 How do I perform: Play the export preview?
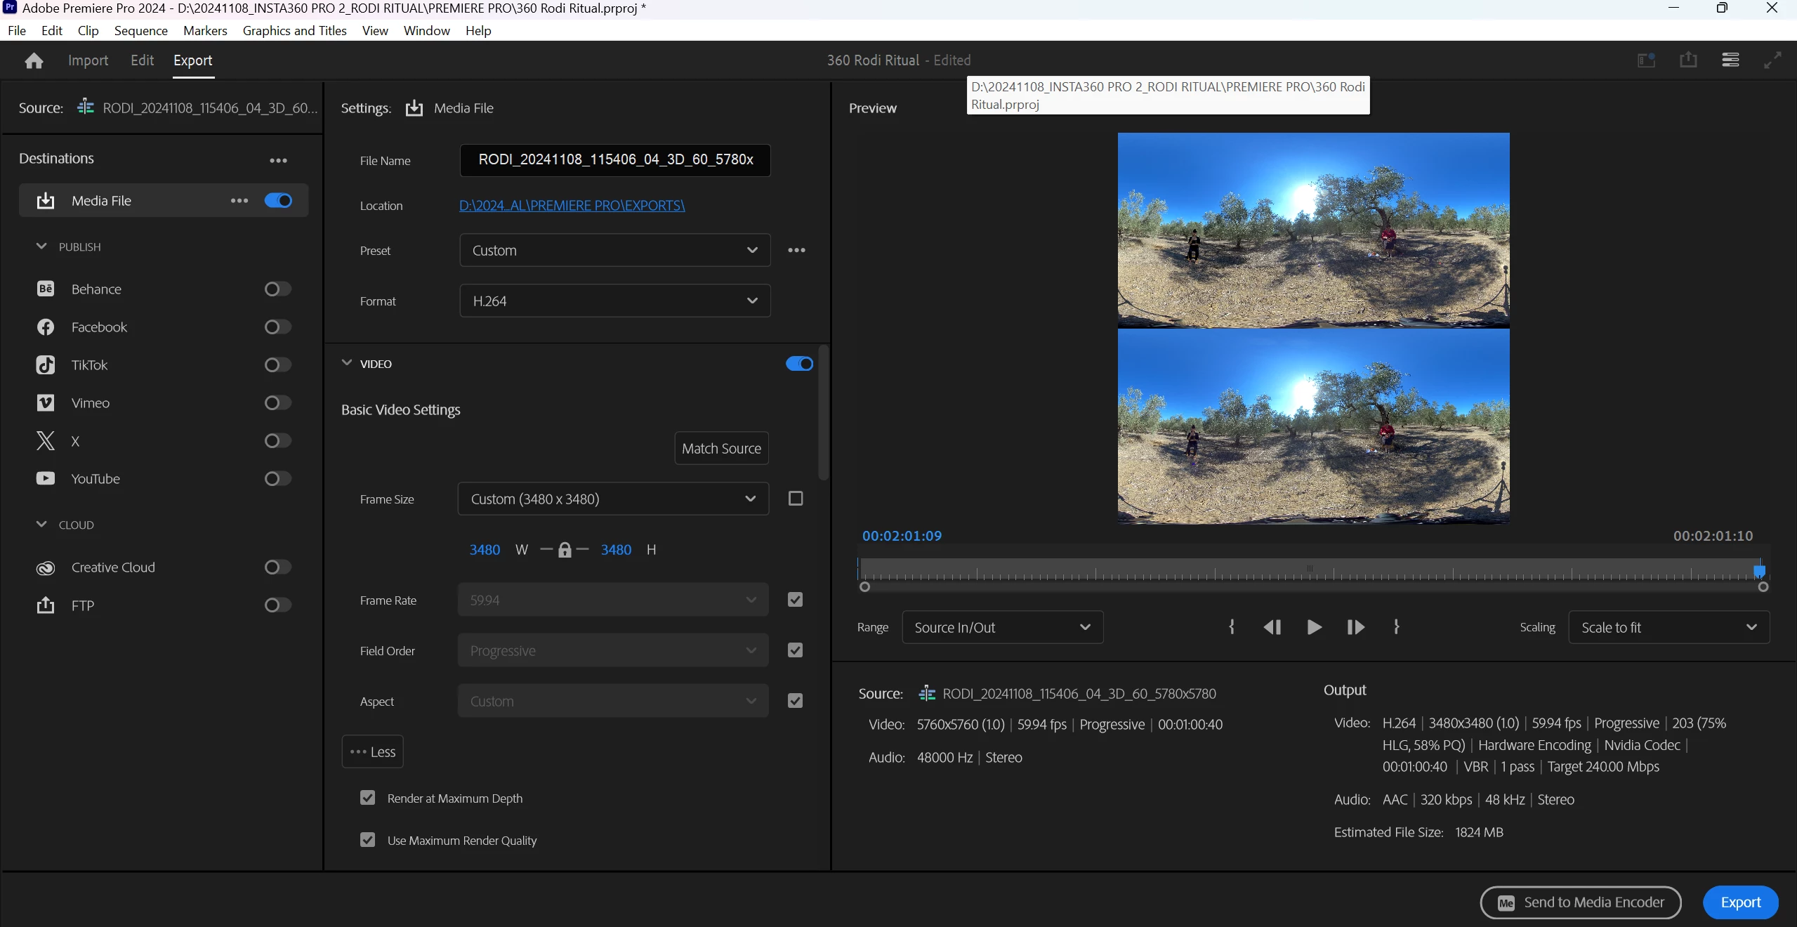coord(1314,627)
